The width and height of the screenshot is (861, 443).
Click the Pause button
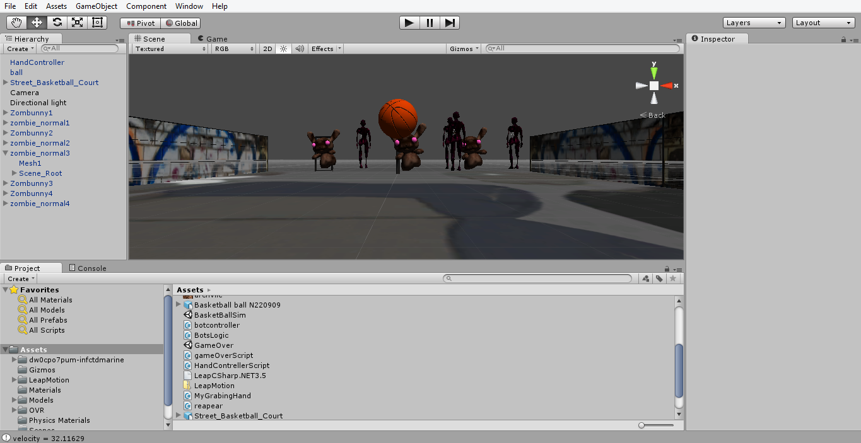430,23
